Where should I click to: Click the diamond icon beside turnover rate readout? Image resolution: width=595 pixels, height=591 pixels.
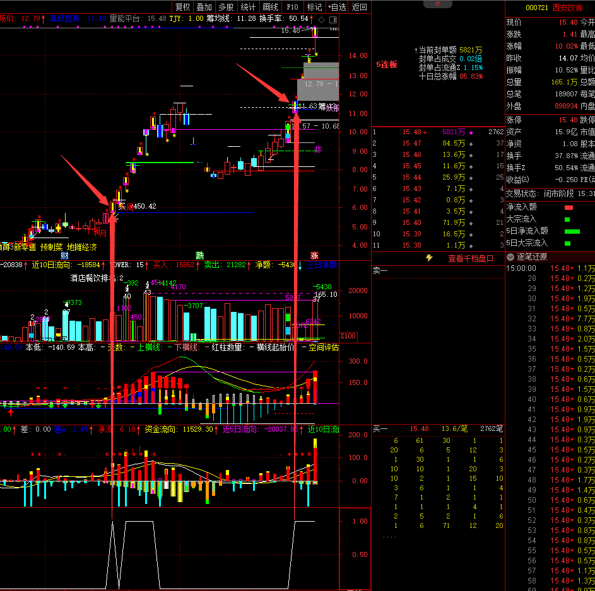321,20
